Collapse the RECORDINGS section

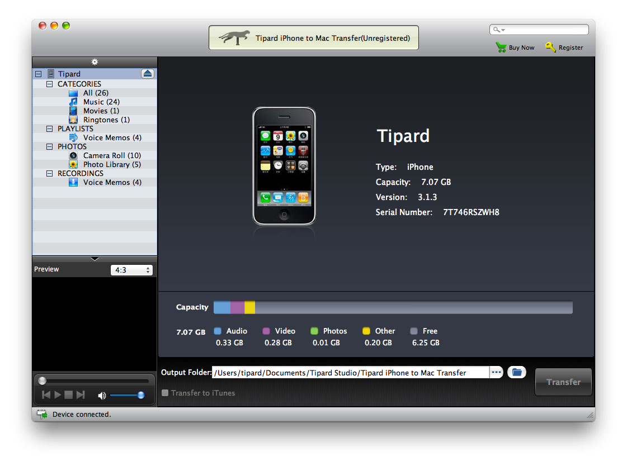(50, 173)
